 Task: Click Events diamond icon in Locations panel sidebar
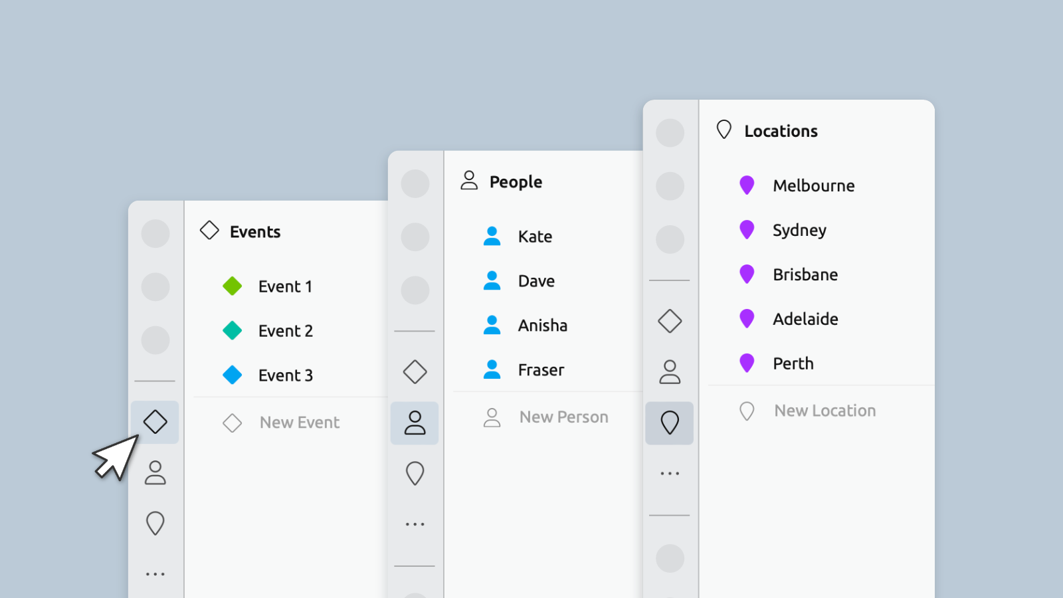[670, 321]
